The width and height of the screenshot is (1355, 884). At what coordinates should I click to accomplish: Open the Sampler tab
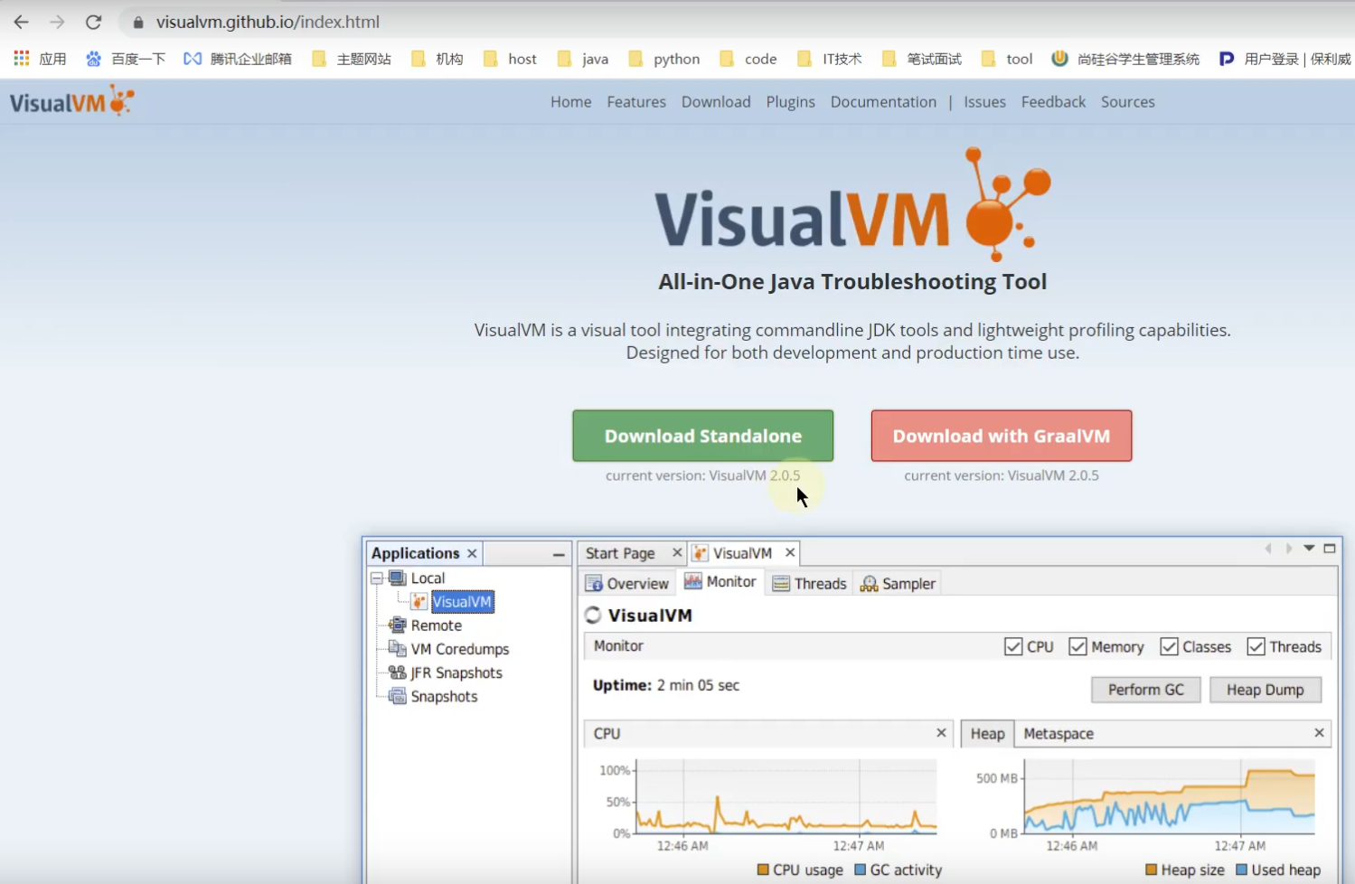898,584
